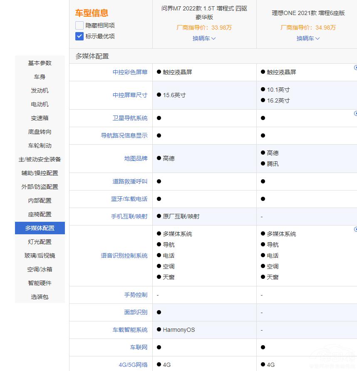Open 语音识别控制系统 parameter link
This screenshot has height=371, width=357.
click(x=124, y=256)
